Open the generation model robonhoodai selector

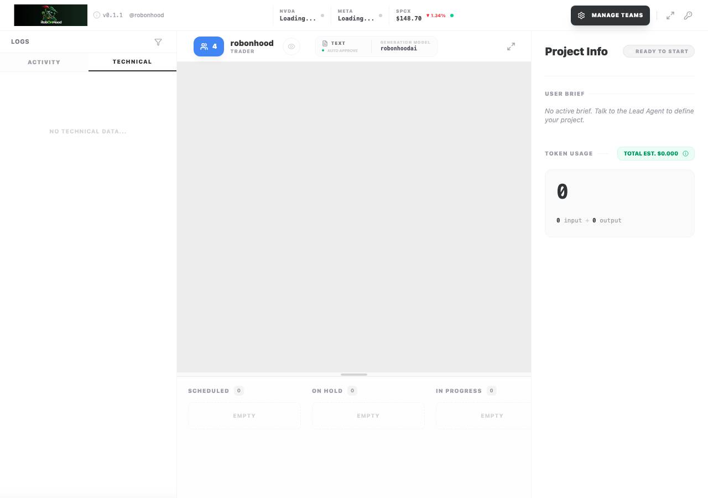[x=405, y=46]
